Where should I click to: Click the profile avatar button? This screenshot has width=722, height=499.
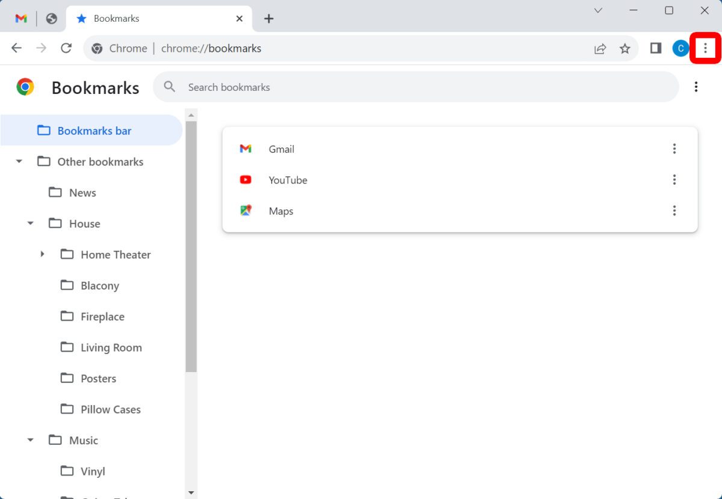(x=680, y=49)
